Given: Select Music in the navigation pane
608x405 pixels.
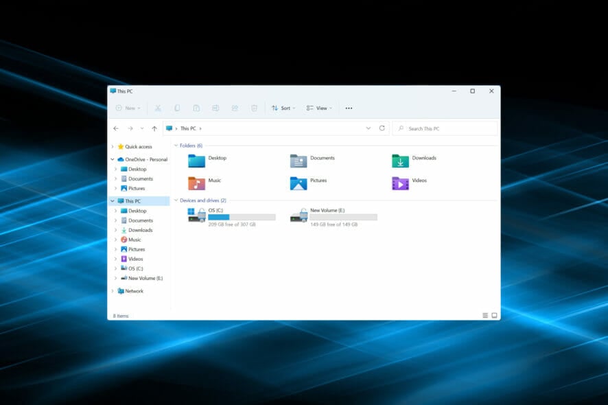Looking at the screenshot, I should point(135,240).
